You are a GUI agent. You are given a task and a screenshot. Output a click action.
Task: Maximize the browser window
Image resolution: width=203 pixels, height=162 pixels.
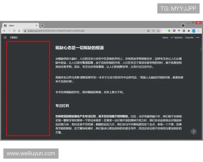click(x=193, y=23)
